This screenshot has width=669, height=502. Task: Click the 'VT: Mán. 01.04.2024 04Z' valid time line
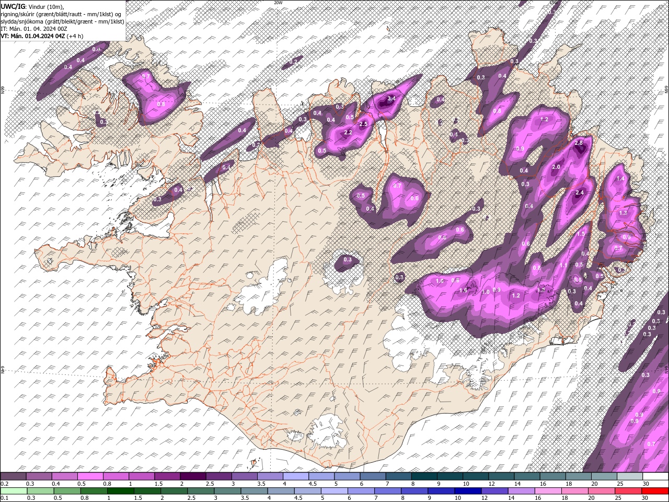tap(42, 36)
